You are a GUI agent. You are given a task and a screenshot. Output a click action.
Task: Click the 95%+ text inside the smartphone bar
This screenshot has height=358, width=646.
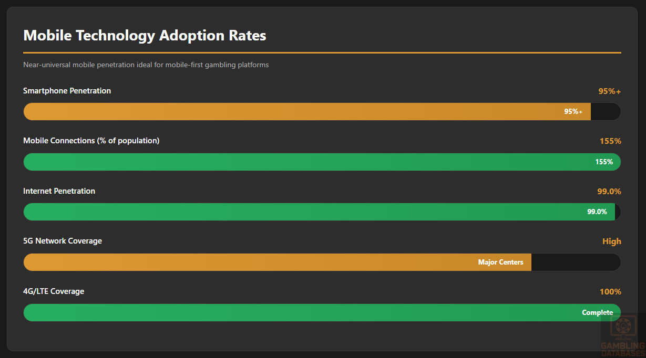click(573, 111)
